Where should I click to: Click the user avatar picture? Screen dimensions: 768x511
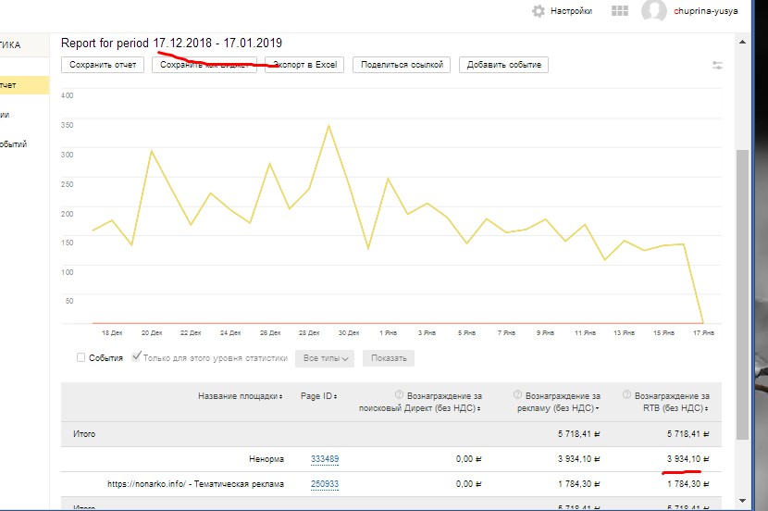point(654,11)
